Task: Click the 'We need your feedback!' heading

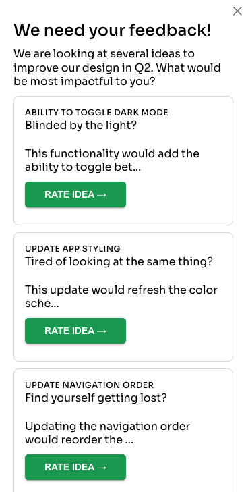Action: (113, 31)
